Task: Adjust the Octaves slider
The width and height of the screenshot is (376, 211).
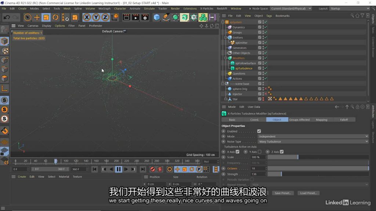Action: 318,169
